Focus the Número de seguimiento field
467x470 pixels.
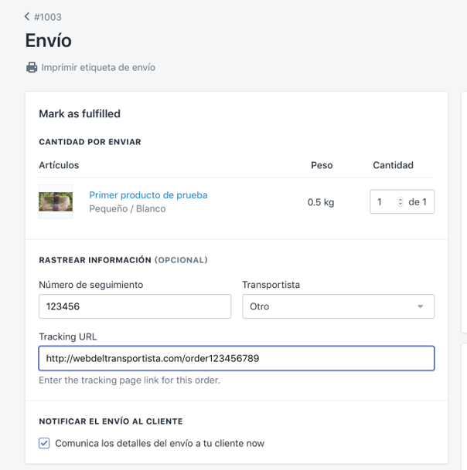135,306
